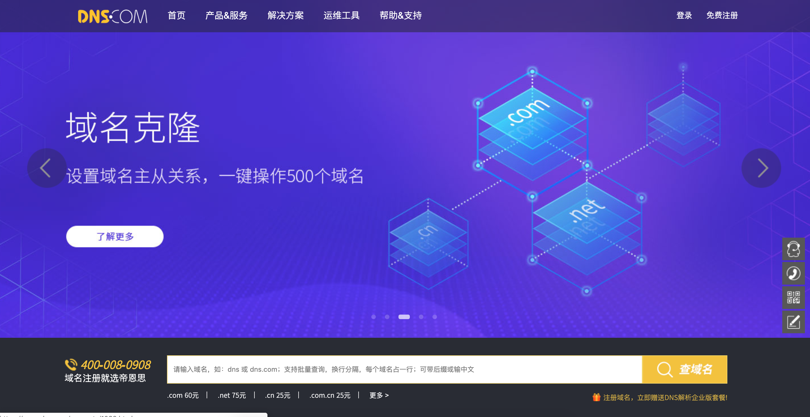Click the phone contact sidebar icon
The width and height of the screenshot is (810, 417).
tap(793, 273)
